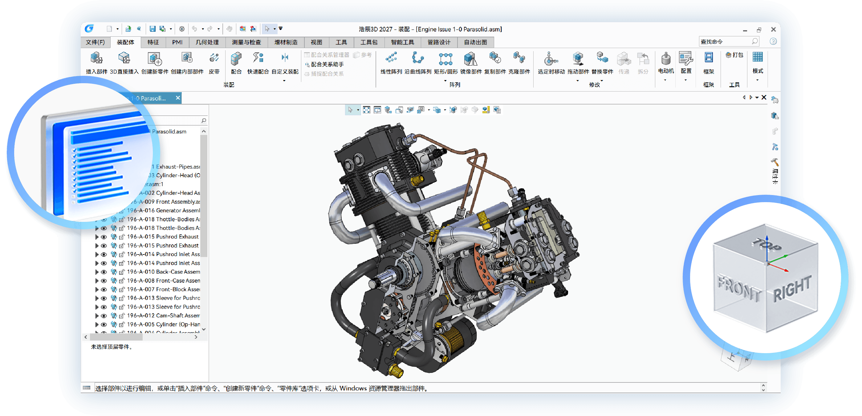862x416 pixels.
Task: Switch to the 特征 ribbon tab
Action: [153, 42]
